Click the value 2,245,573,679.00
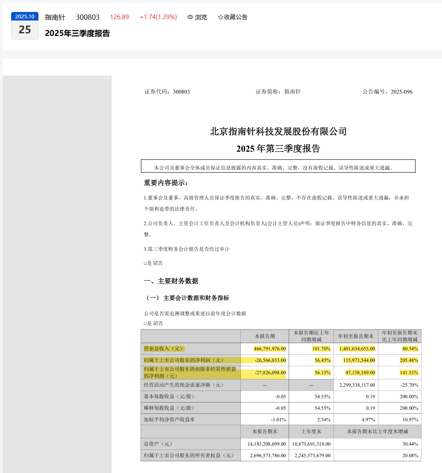 [312, 455]
